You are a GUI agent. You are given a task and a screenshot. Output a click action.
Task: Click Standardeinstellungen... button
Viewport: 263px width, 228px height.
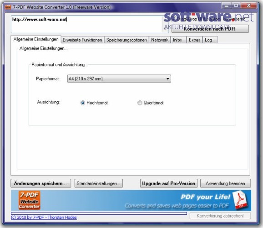pyautogui.click(x=98, y=183)
